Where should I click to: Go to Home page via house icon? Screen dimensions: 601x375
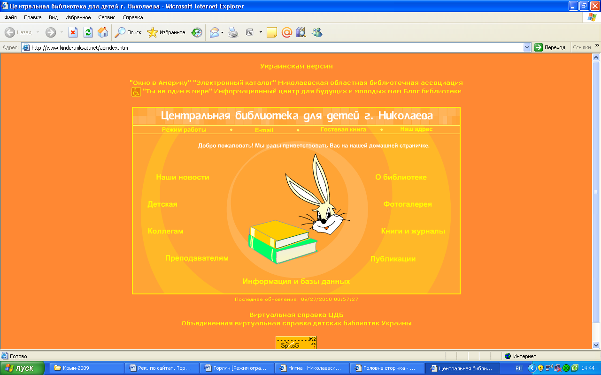click(x=103, y=32)
